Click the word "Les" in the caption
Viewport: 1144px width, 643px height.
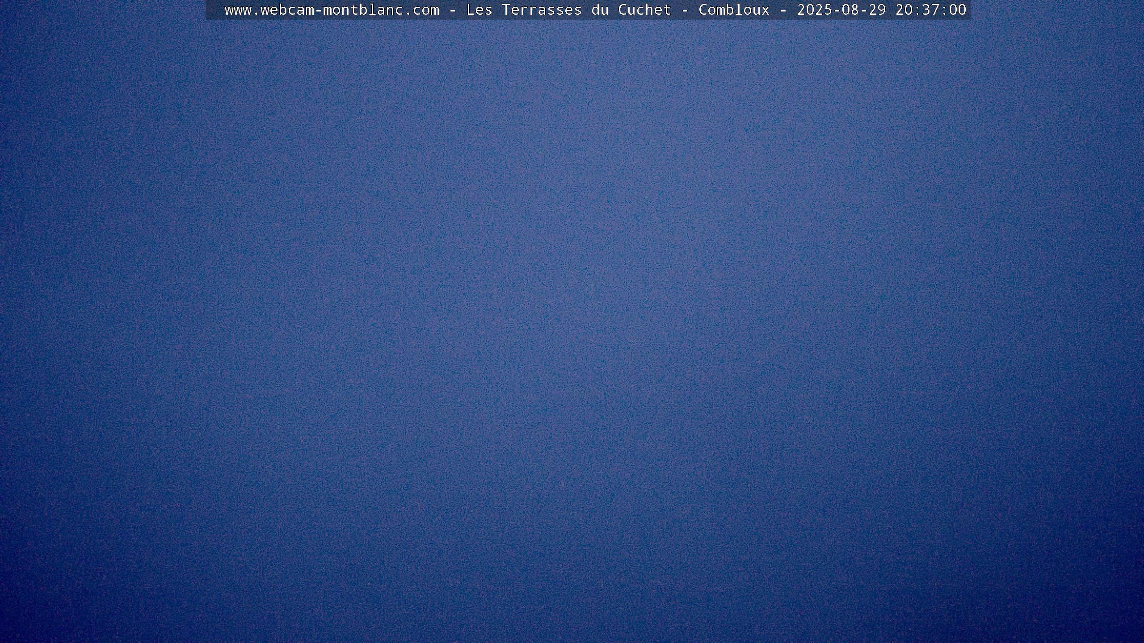[479, 10]
